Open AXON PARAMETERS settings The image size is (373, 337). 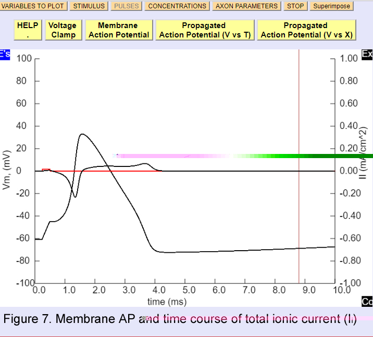click(x=247, y=6)
